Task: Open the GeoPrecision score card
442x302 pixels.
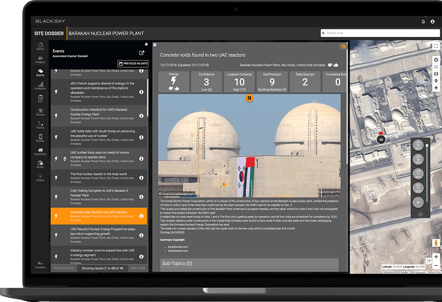Action: 272,82
